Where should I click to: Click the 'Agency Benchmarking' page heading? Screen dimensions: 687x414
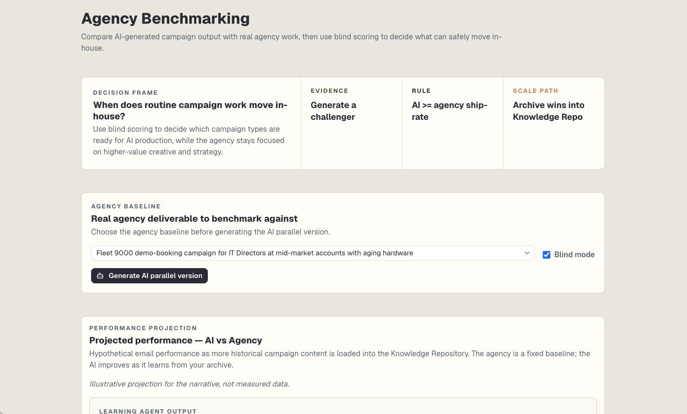click(166, 18)
